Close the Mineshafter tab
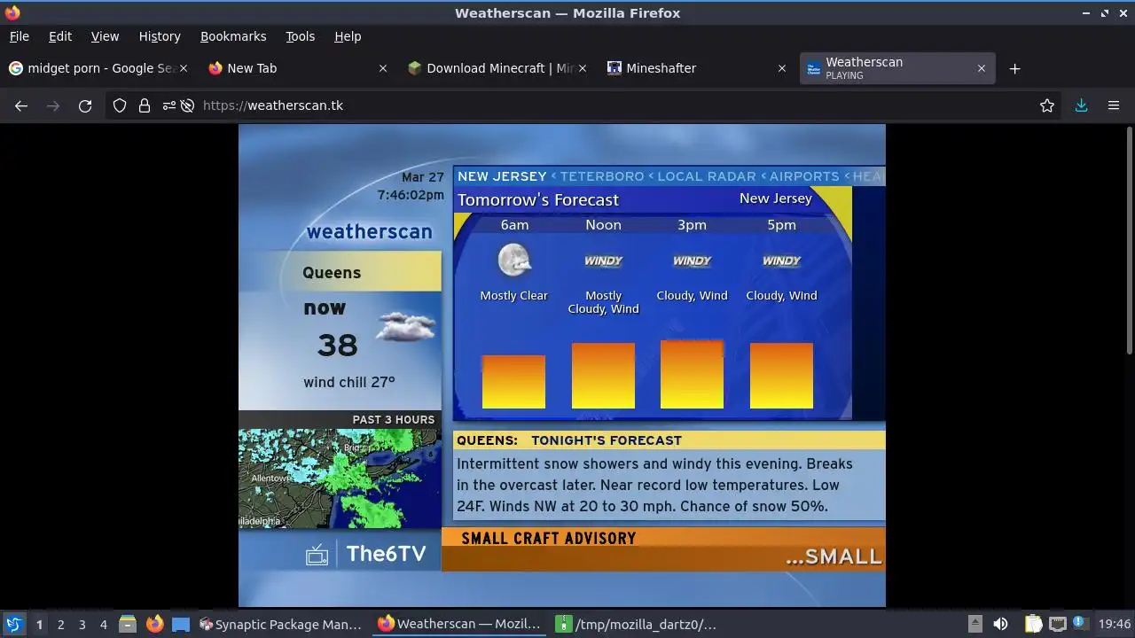 782,68
